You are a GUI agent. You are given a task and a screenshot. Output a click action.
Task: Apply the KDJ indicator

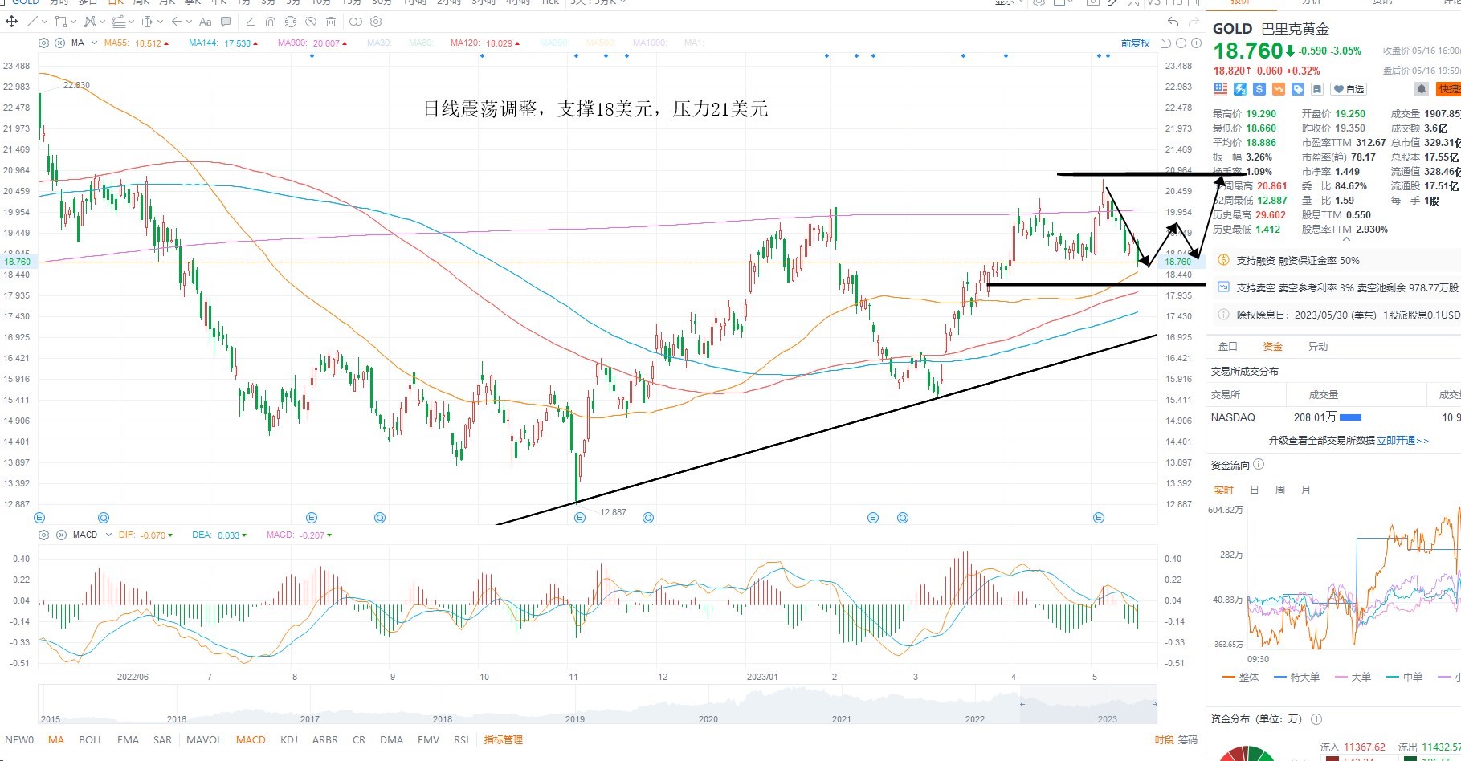pyautogui.click(x=289, y=740)
